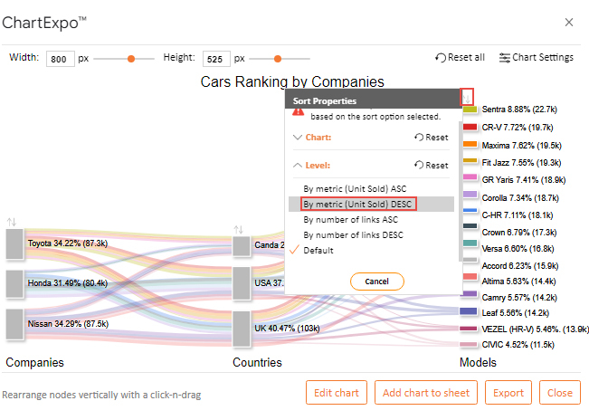589x420 pixels.
Task: Click the Leaf indigo color node
Action: (x=468, y=311)
